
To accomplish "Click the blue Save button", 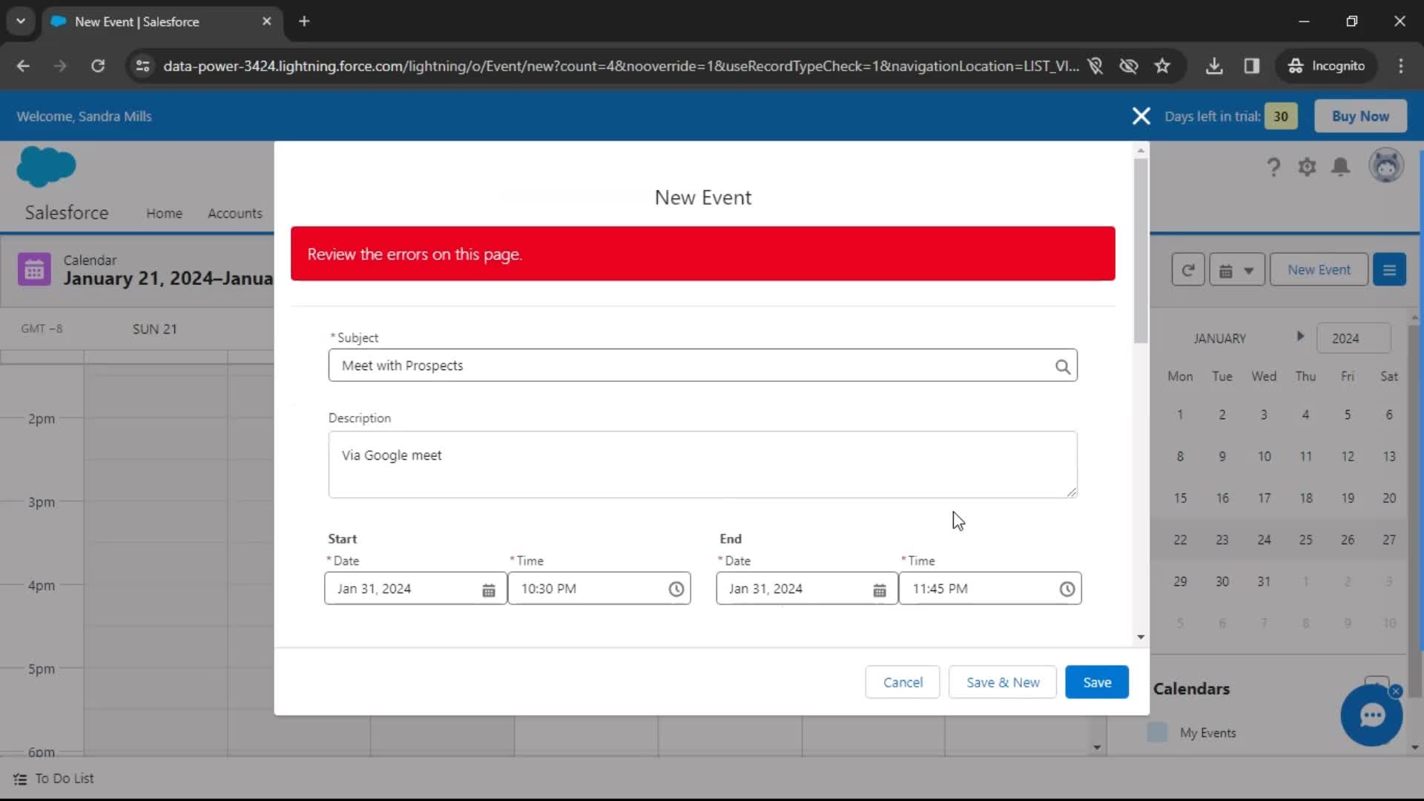I will (x=1097, y=682).
